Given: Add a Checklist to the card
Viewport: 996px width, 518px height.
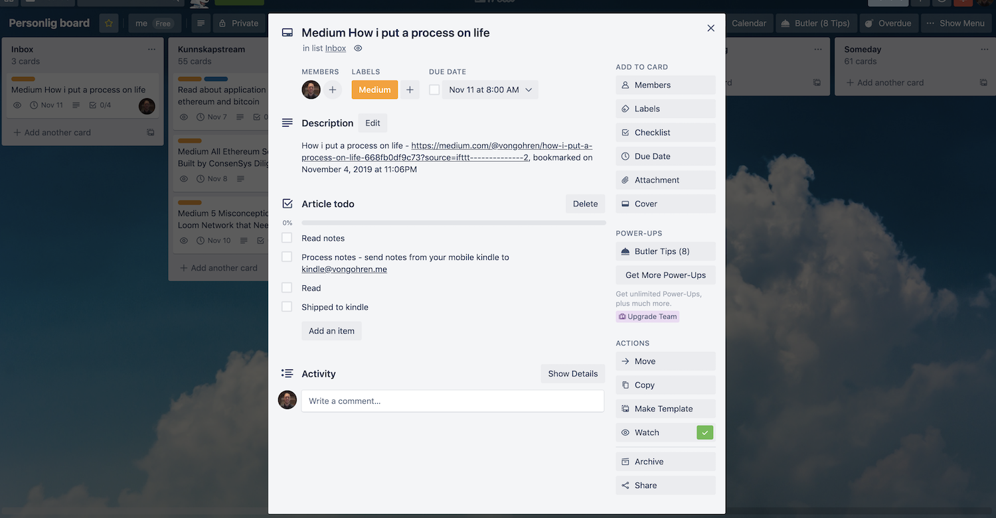Looking at the screenshot, I should click(665, 133).
